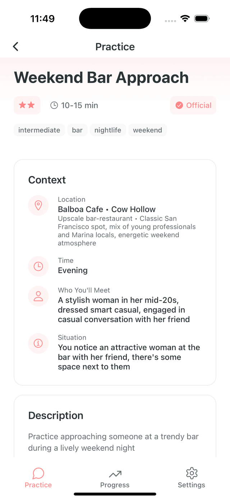
Task: Select the intermediate tag
Action: [x=39, y=130]
